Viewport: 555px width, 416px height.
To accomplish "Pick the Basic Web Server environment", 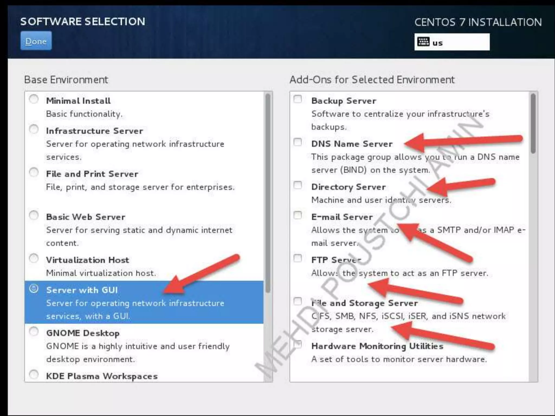I will click(34, 215).
